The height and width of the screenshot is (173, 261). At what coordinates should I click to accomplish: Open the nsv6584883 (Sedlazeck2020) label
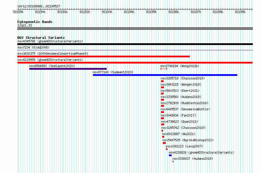pos(52,66)
